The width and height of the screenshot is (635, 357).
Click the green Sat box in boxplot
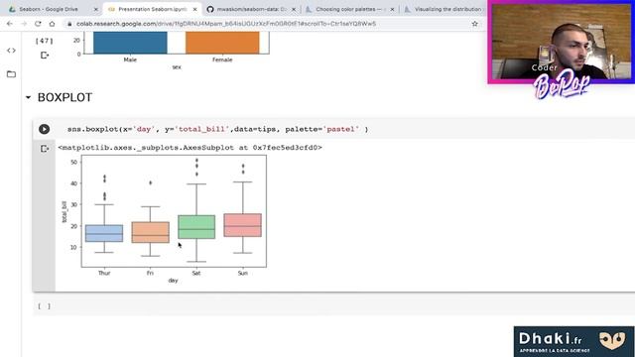[196, 227]
